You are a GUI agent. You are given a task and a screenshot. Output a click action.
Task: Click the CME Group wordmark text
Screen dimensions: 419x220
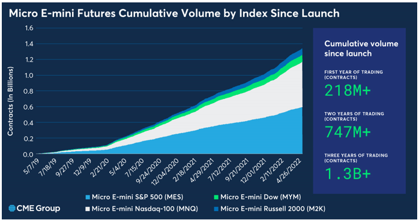[x=38, y=208]
